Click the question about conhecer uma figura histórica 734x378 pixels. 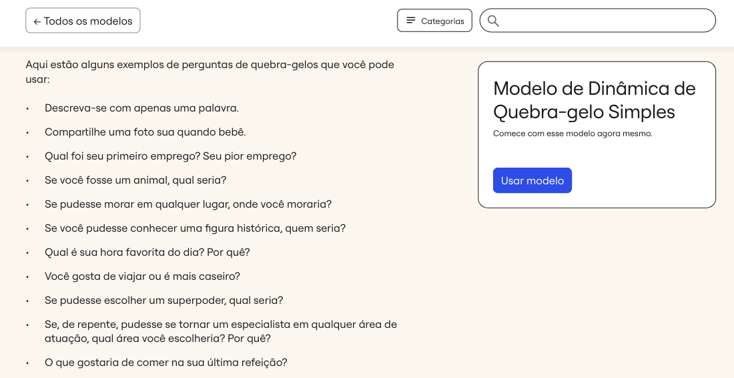[195, 228]
